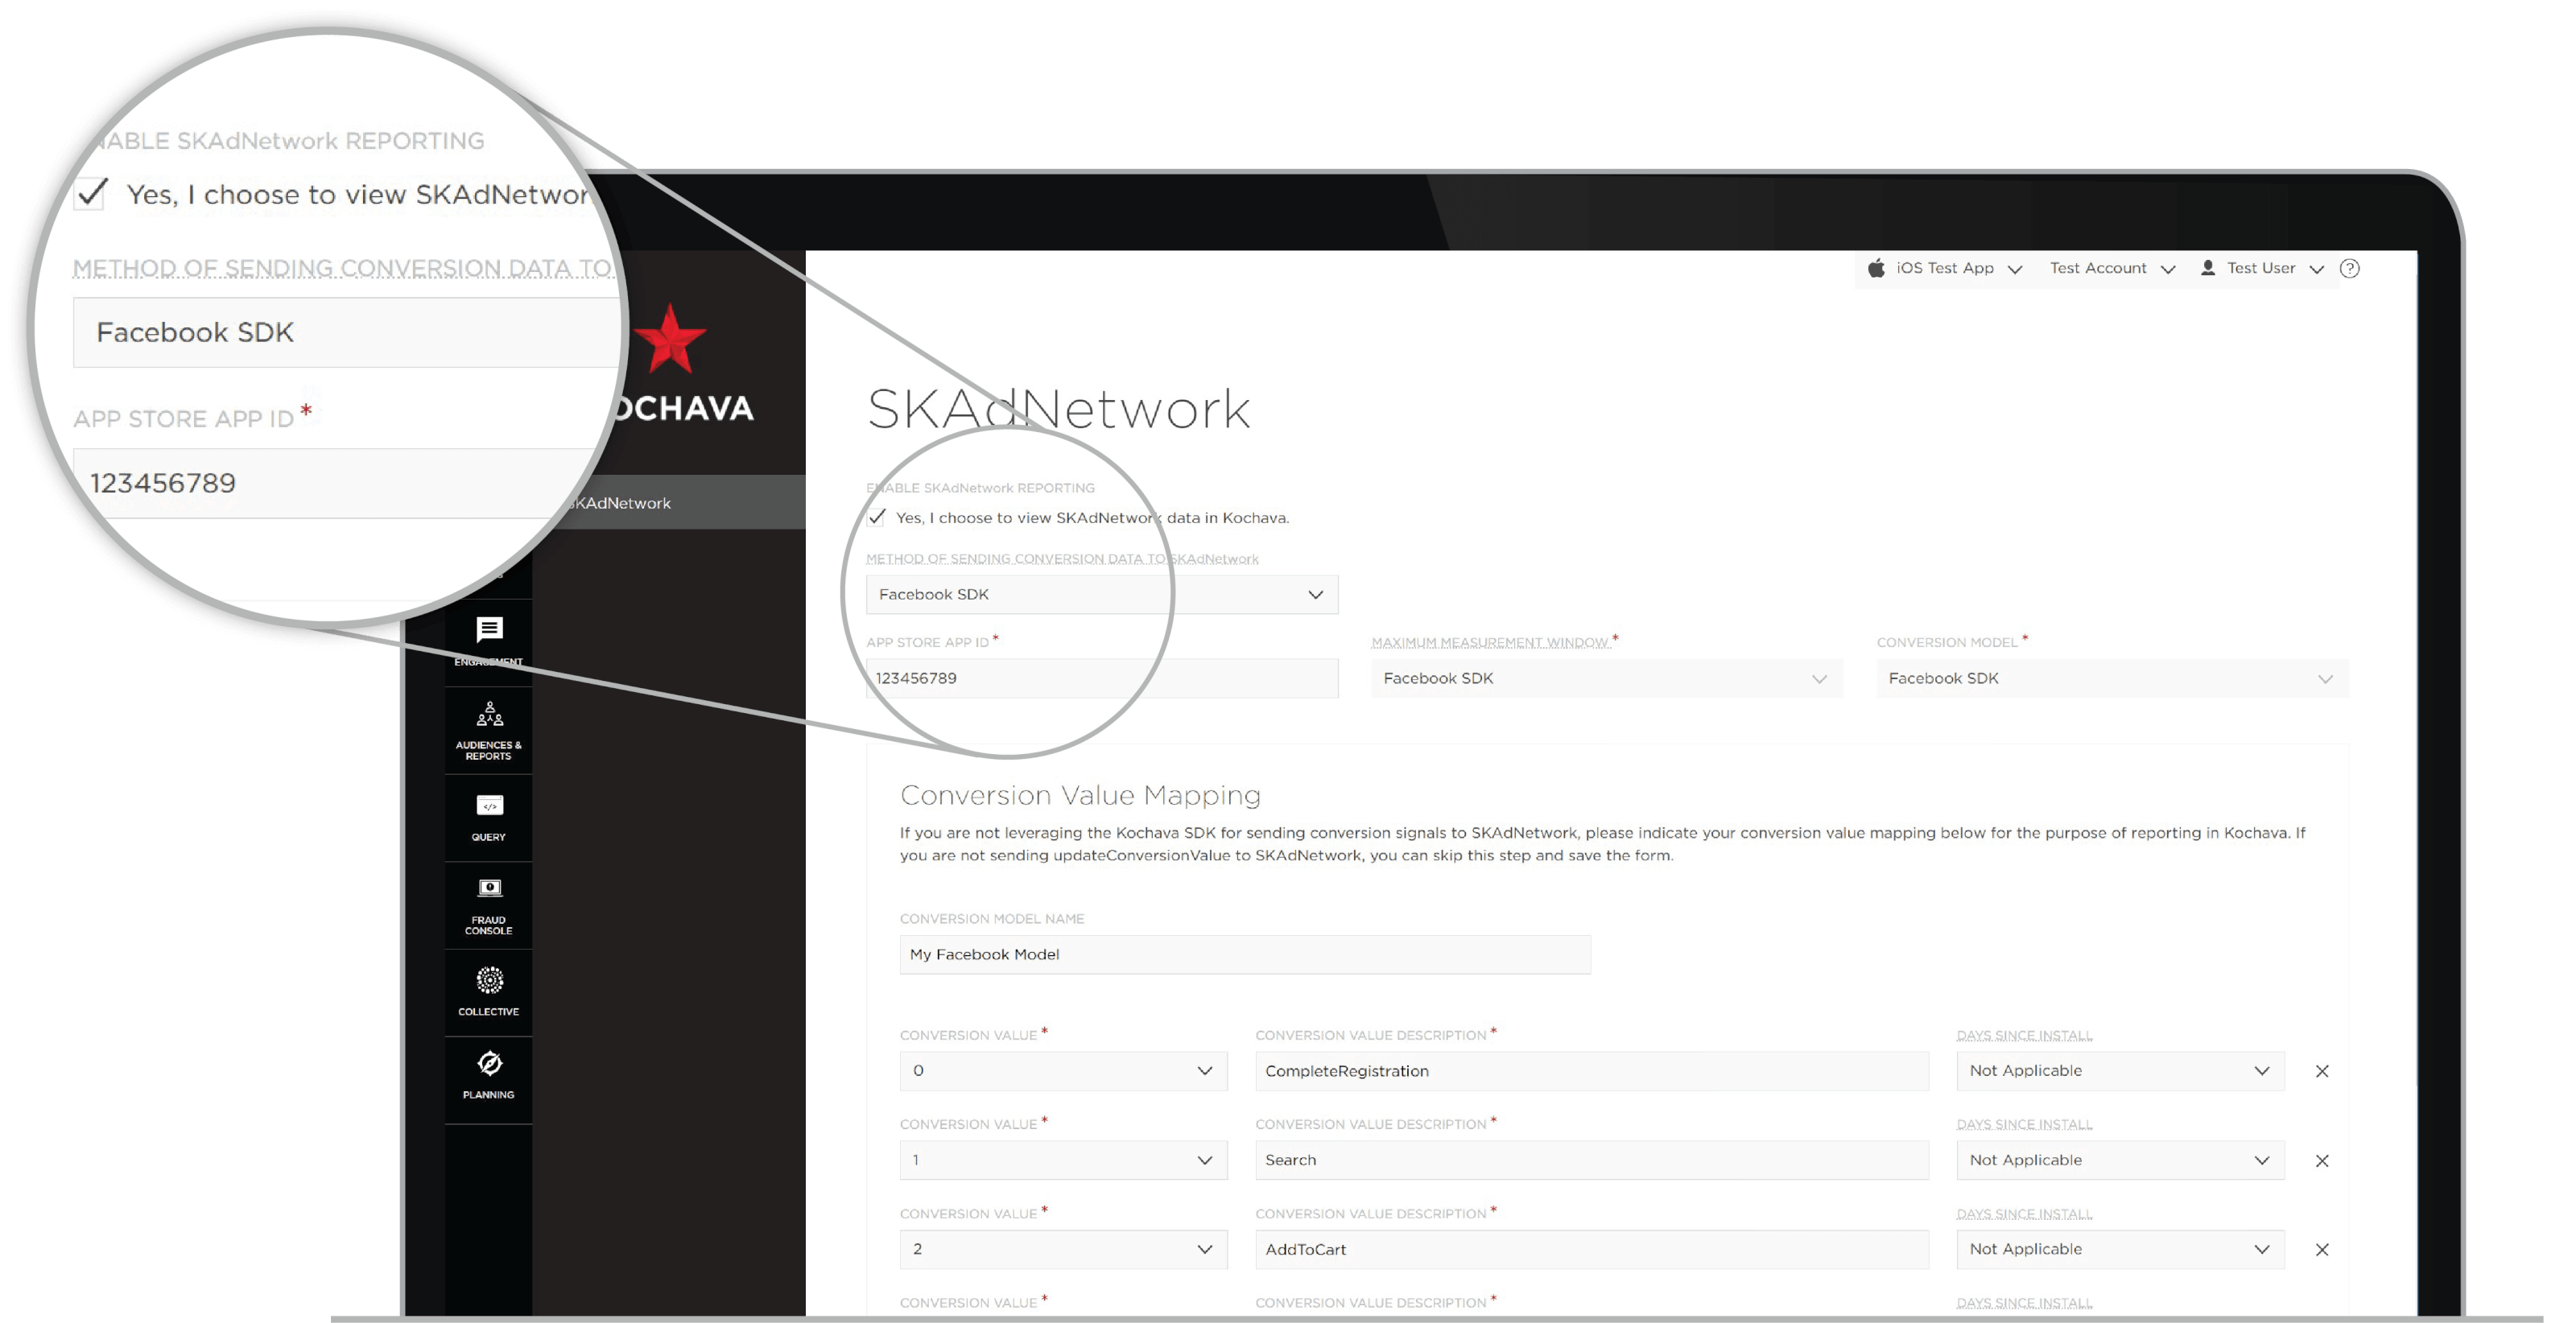Click the App Store App ID field

1102,678
